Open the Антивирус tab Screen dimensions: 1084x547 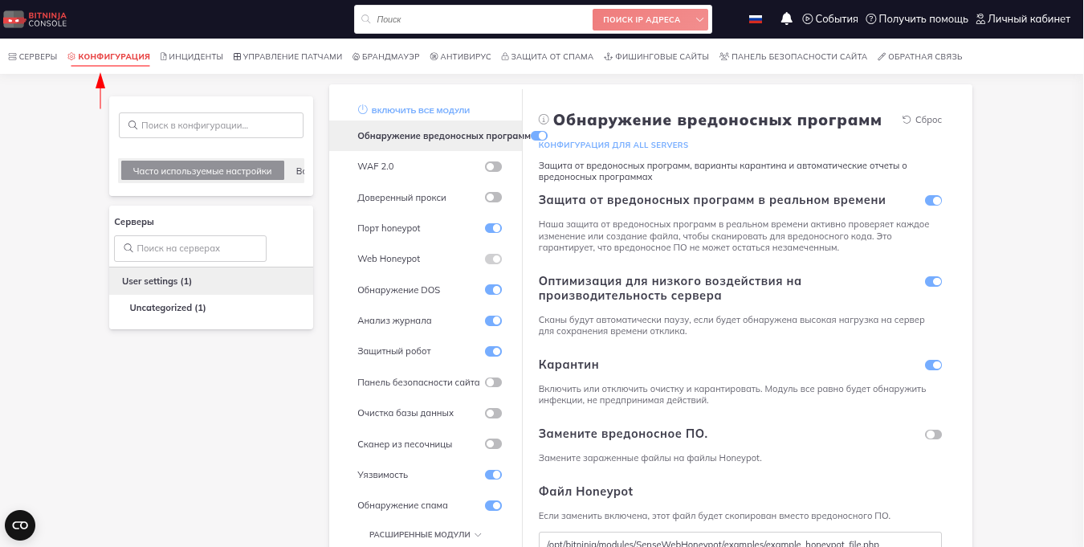coord(460,57)
